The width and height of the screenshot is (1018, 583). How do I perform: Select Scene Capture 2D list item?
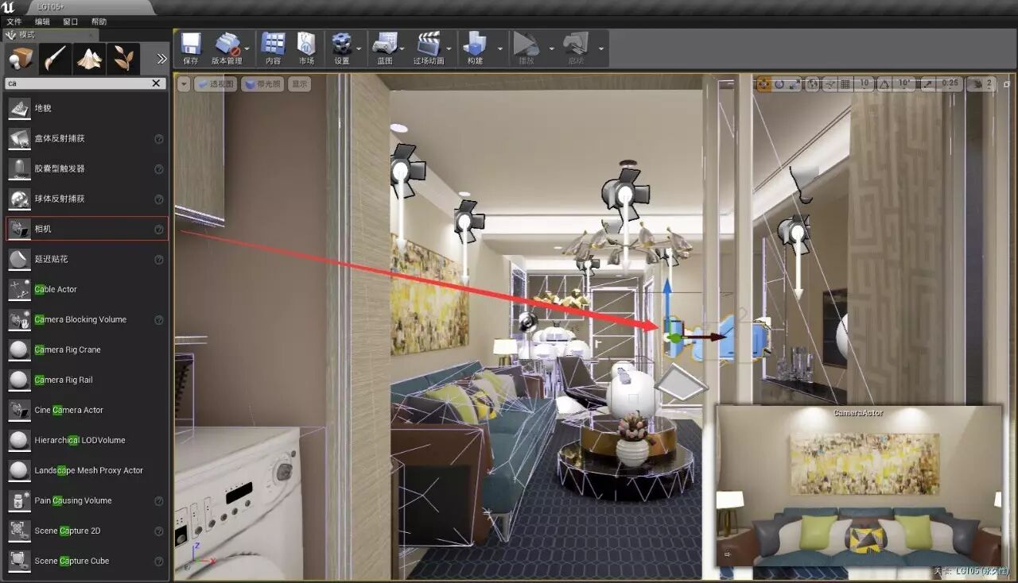tap(87, 531)
